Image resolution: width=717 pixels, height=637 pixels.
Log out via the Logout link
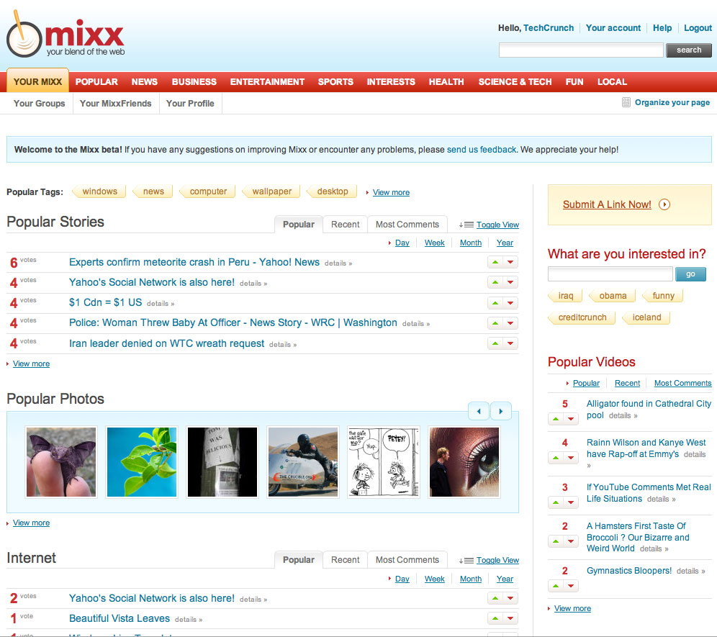pyautogui.click(x=698, y=28)
